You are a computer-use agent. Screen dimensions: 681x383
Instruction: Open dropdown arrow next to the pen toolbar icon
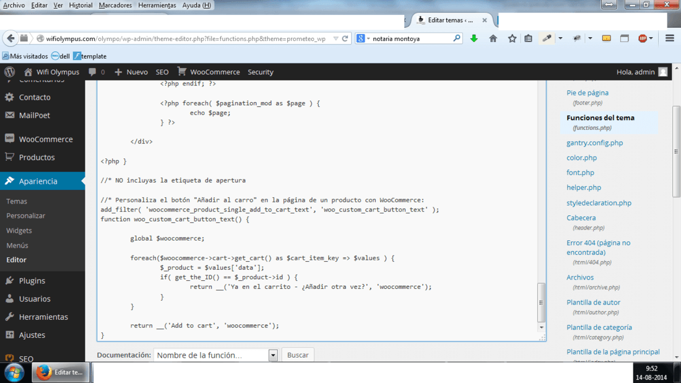(x=560, y=38)
